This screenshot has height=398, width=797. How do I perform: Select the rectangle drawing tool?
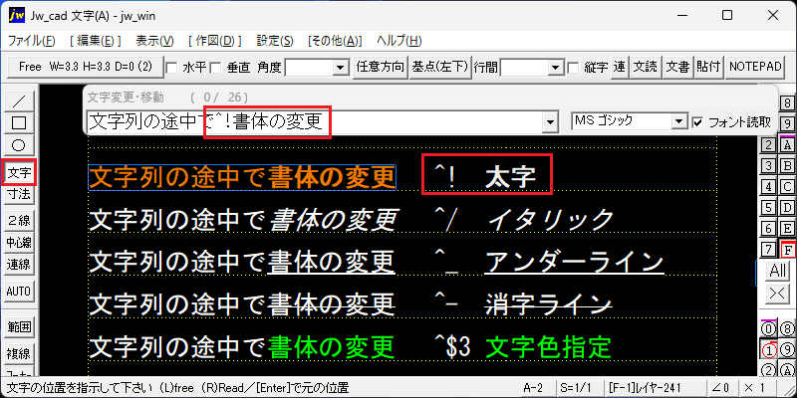tap(19, 123)
